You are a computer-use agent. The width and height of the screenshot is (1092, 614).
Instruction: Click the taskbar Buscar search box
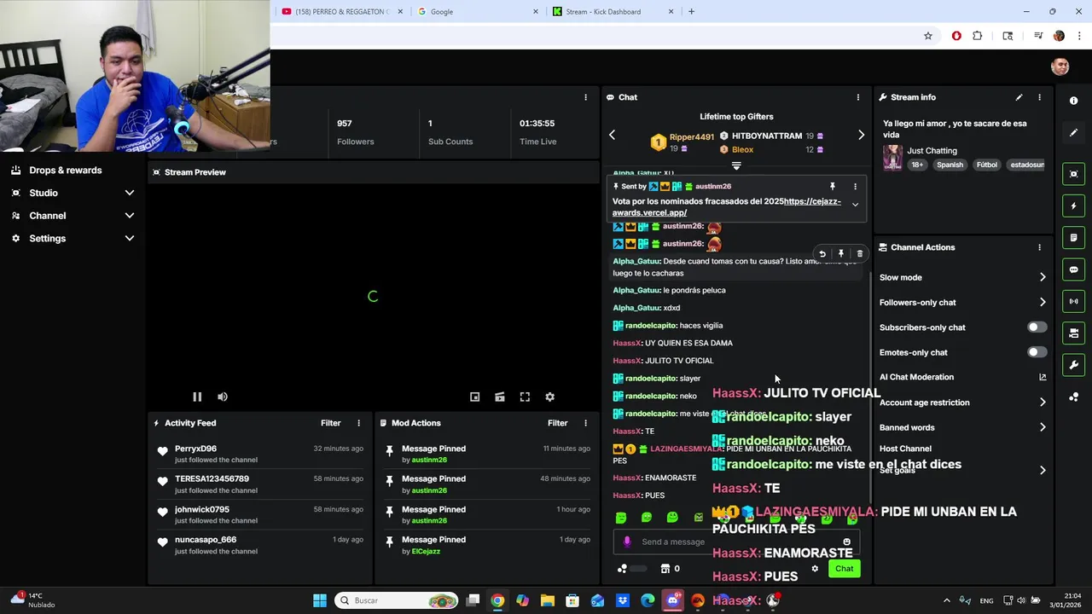coord(397,600)
